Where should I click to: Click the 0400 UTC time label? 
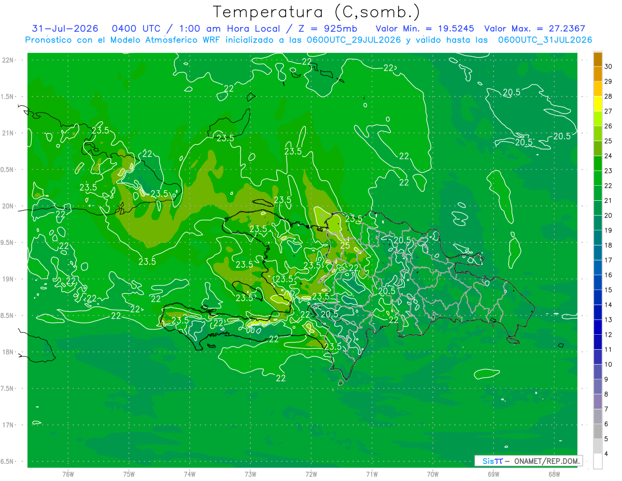pos(136,29)
